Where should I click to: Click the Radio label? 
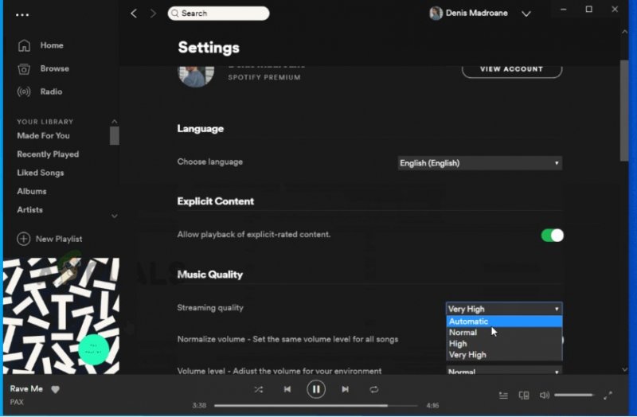(51, 92)
